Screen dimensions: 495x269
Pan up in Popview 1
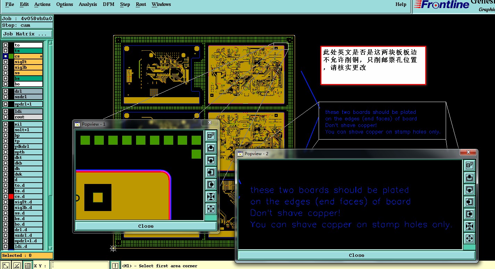(x=210, y=148)
